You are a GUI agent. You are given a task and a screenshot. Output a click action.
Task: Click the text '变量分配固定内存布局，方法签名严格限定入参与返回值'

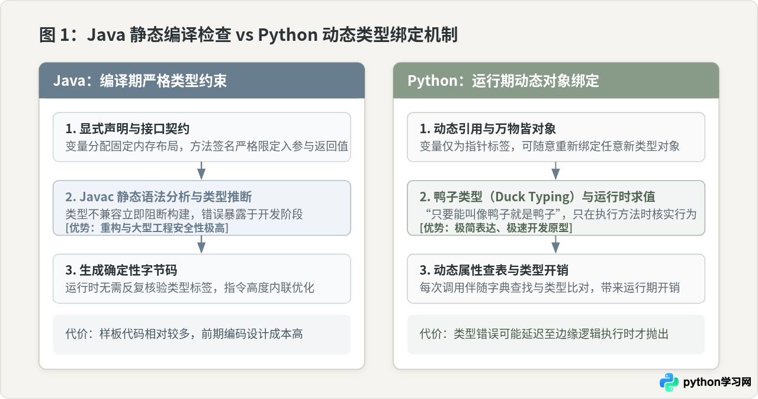point(207,146)
